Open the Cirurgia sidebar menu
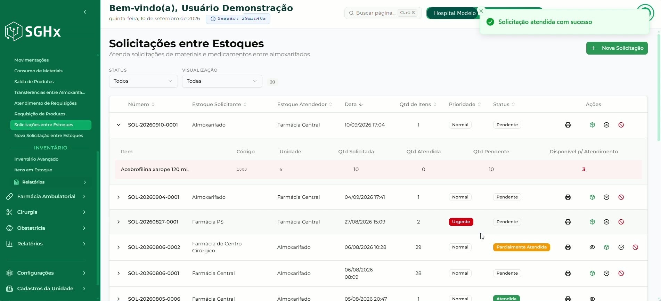This screenshot has height=301, width=661. (x=46, y=212)
